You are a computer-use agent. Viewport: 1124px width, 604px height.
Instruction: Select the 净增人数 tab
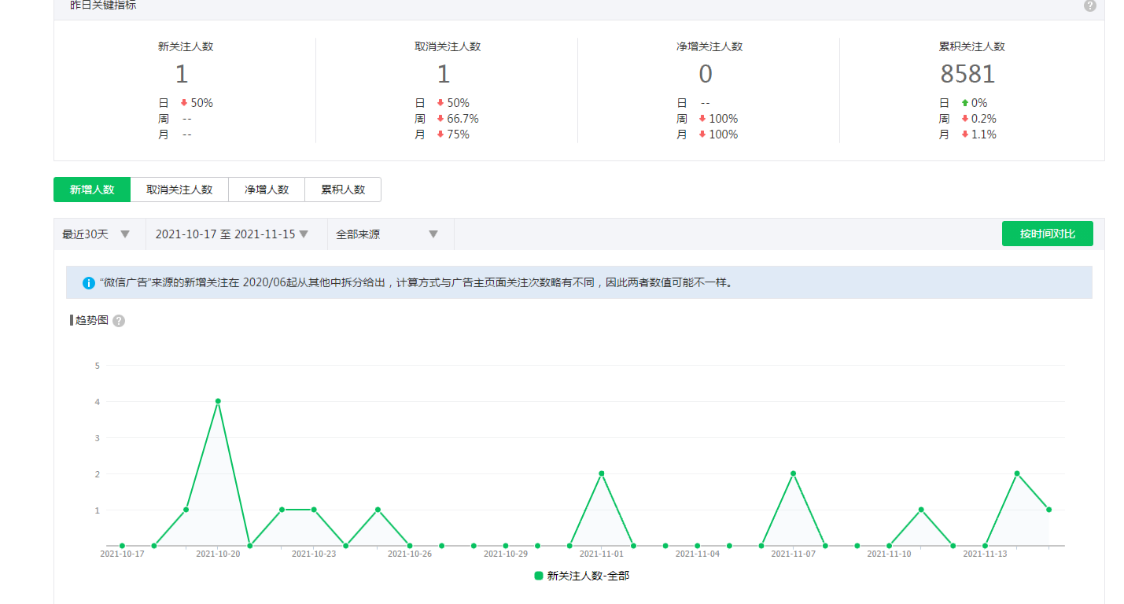point(267,190)
